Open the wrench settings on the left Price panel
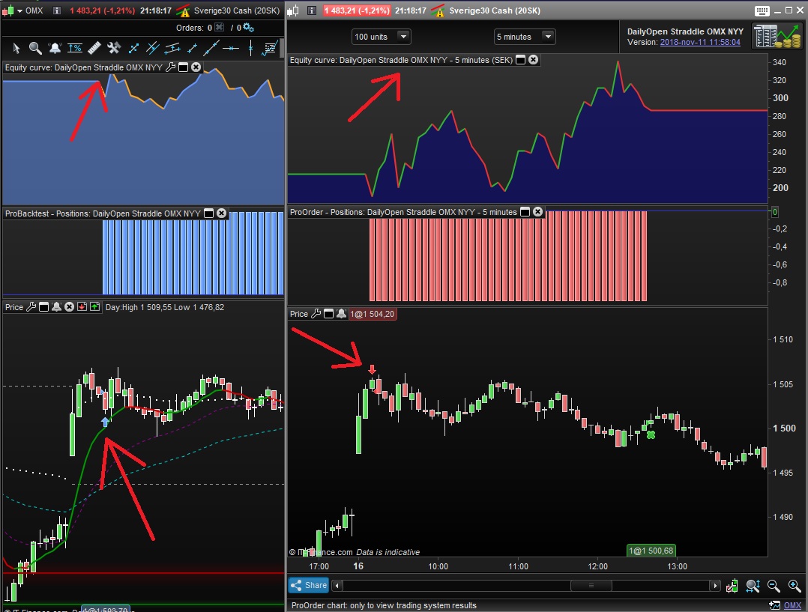This screenshot has width=808, height=612. click(31, 307)
